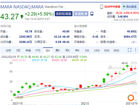Click the green up arrow beside 43.27
The image size is (139, 105).
point(22,16)
